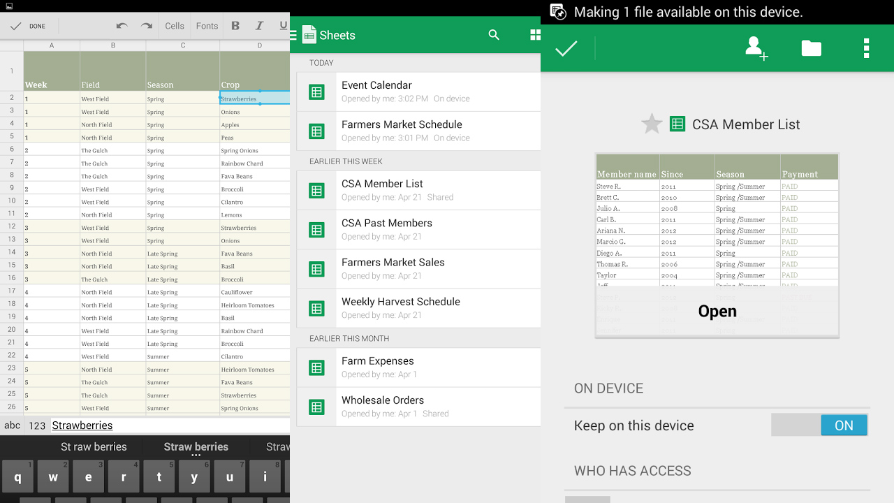This screenshot has width=894, height=503.
Task: Select the Cauliflower cell
Action: pyautogui.click(x=255, y=292)
